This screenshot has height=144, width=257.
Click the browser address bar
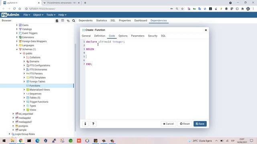pyautogui.click(x=97, y=9)
